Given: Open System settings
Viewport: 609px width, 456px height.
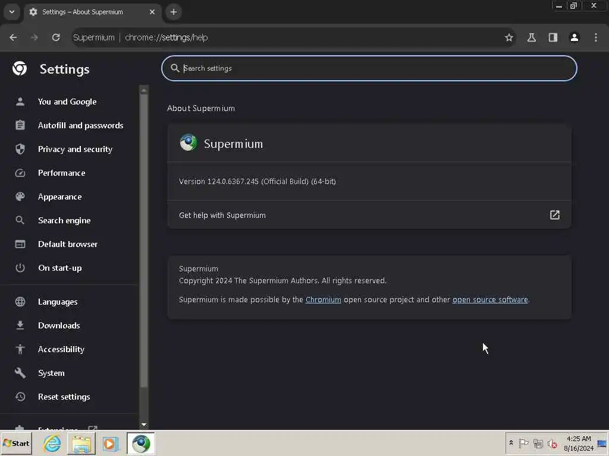Looking at the screenshot, I should [x=51, y=373].
